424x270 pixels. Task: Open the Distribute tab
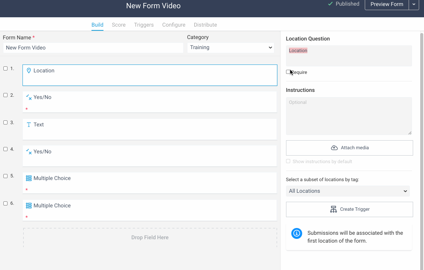point(205,25)
